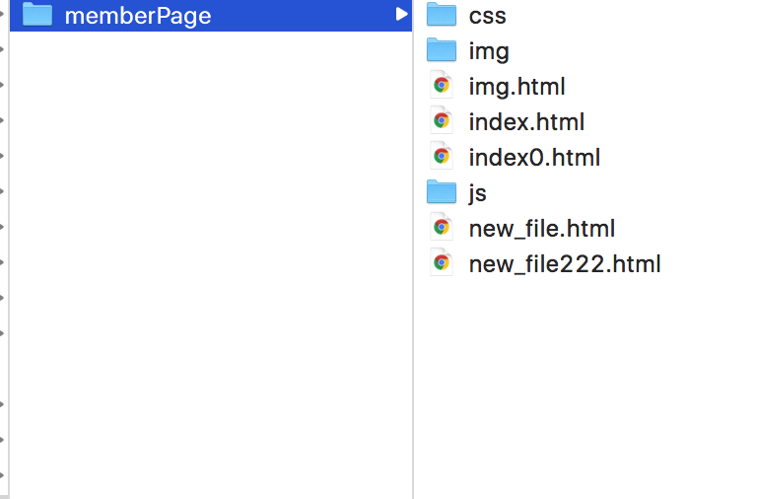757x499 pixels.
Task: Open the css folder icon
Action: pos(442,14)
